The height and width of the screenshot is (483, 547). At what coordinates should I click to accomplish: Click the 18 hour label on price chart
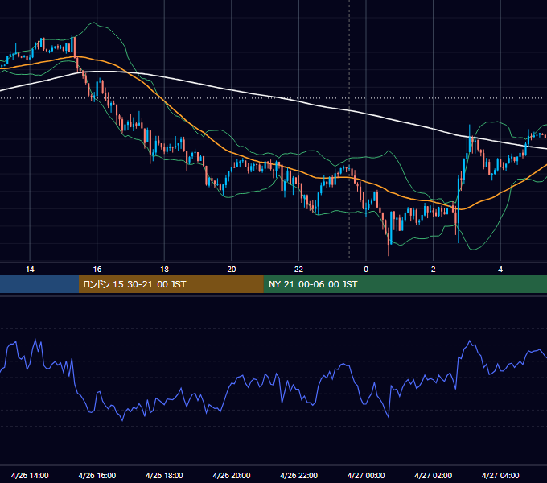[x=164, y=270]
